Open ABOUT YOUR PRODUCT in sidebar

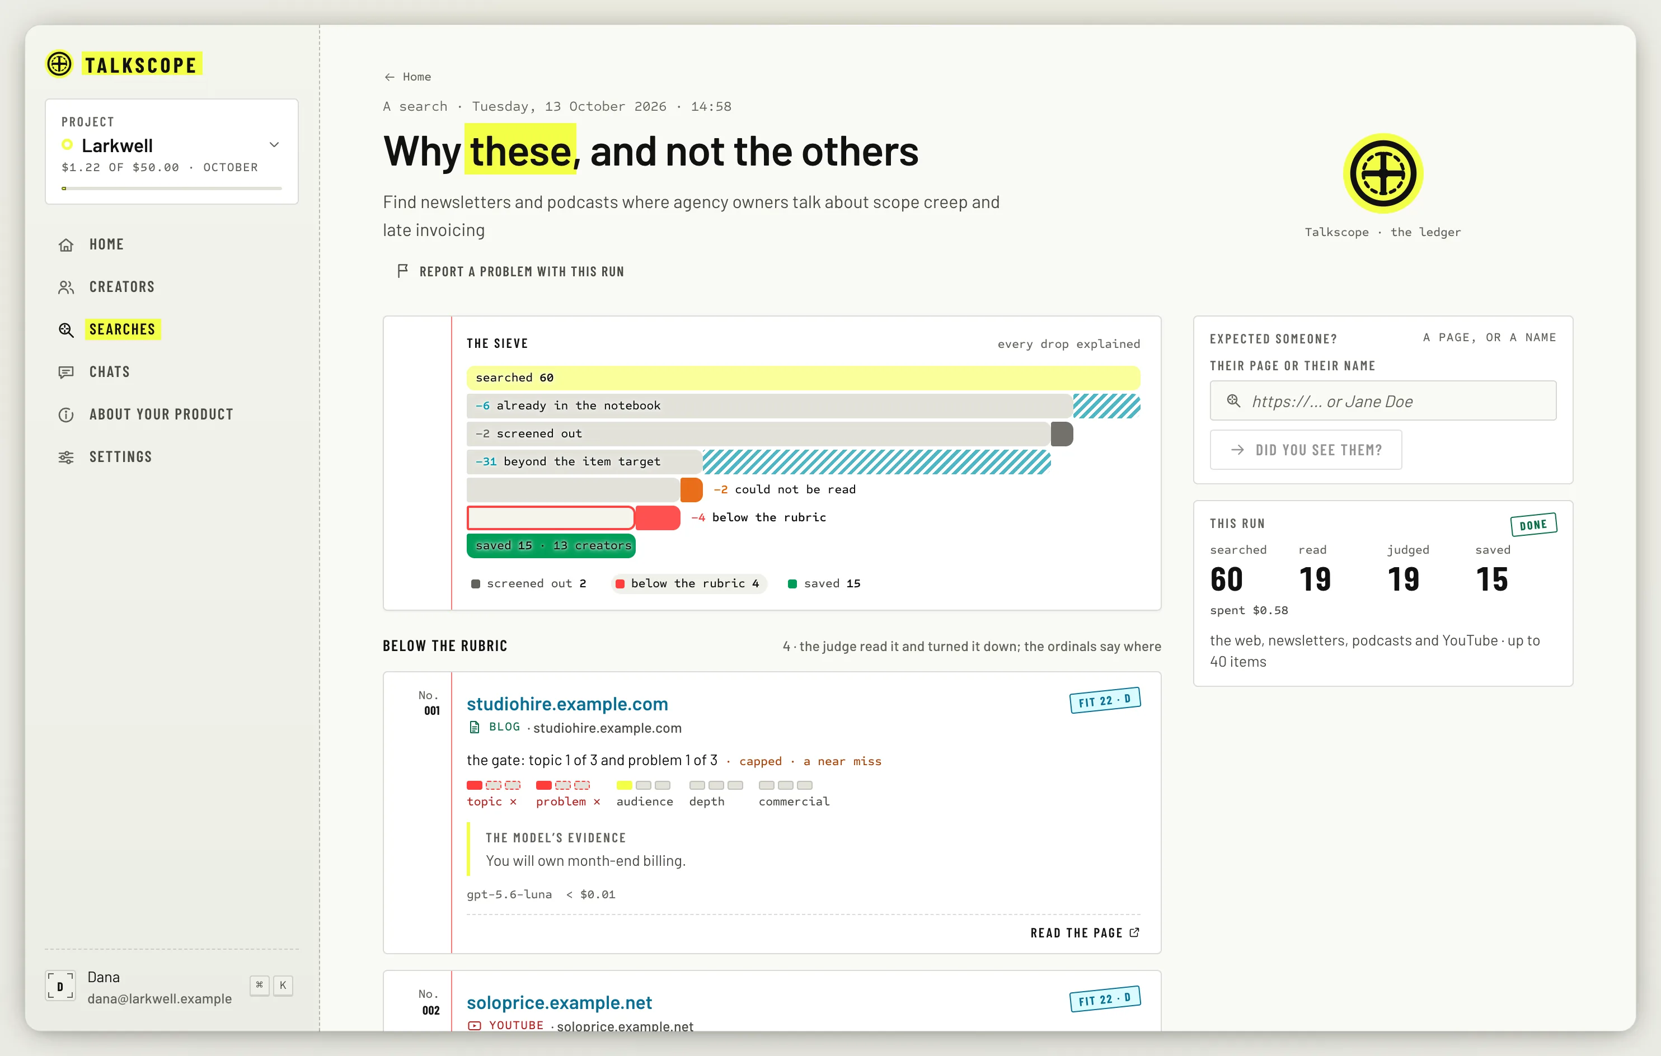(161, 415)
